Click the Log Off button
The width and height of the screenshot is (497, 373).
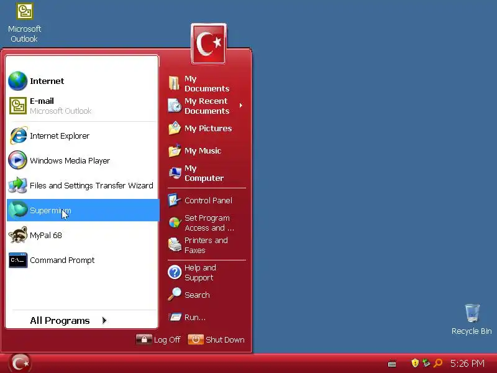pos(158,339)
